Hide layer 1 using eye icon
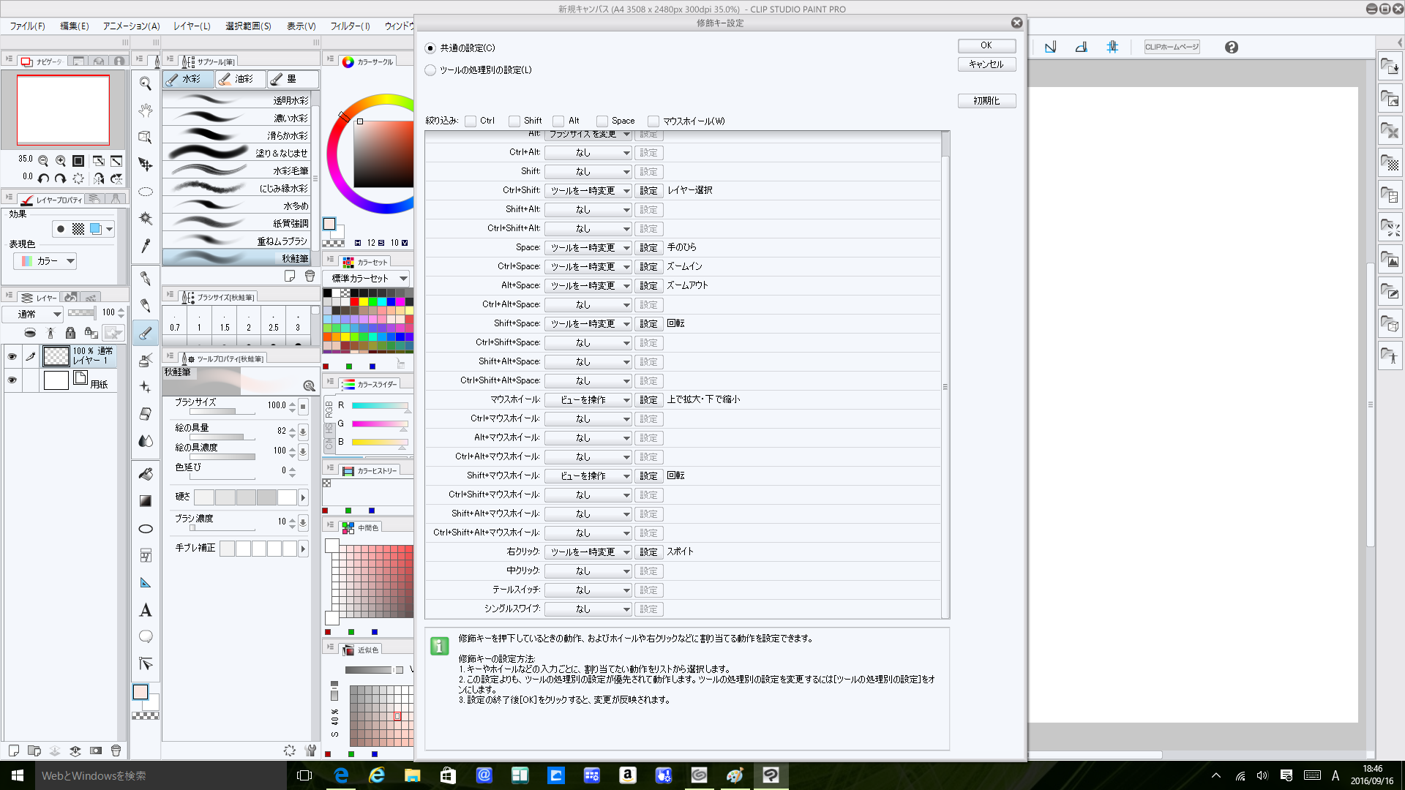 [x=12, y=357]
